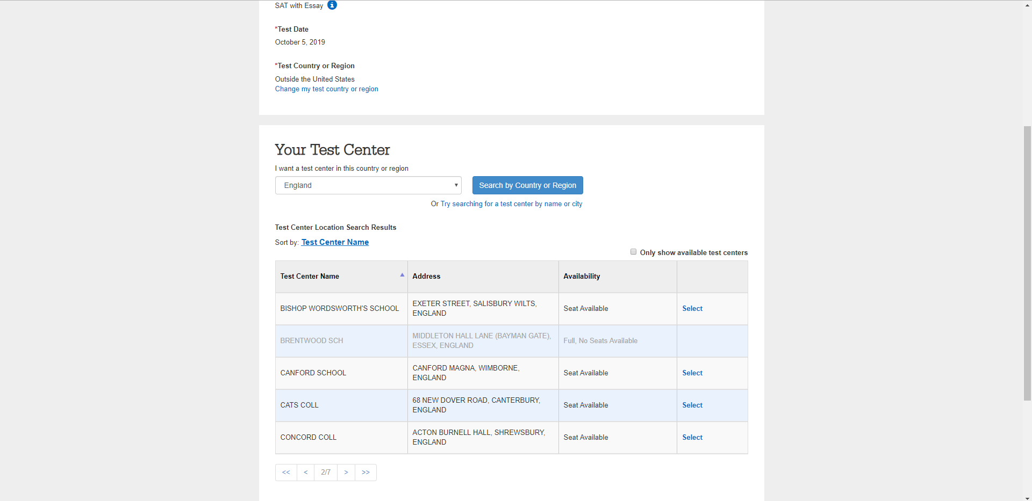Image resolution: width=1032 pixels, height=501 pixels.
Task: Sort results by Test Center Name link
Action: point(335,242)
